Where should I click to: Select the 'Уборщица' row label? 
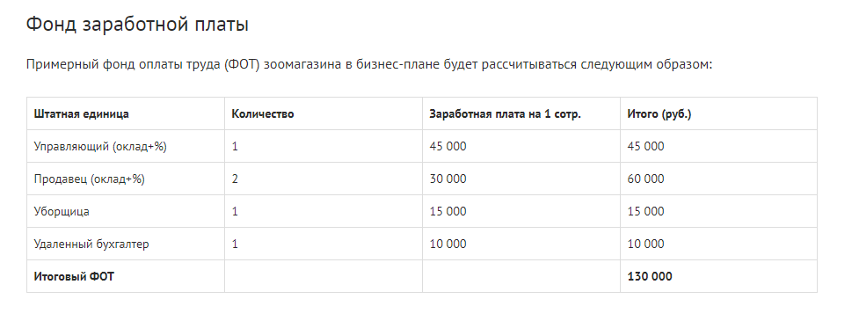[x=62, y=211]
